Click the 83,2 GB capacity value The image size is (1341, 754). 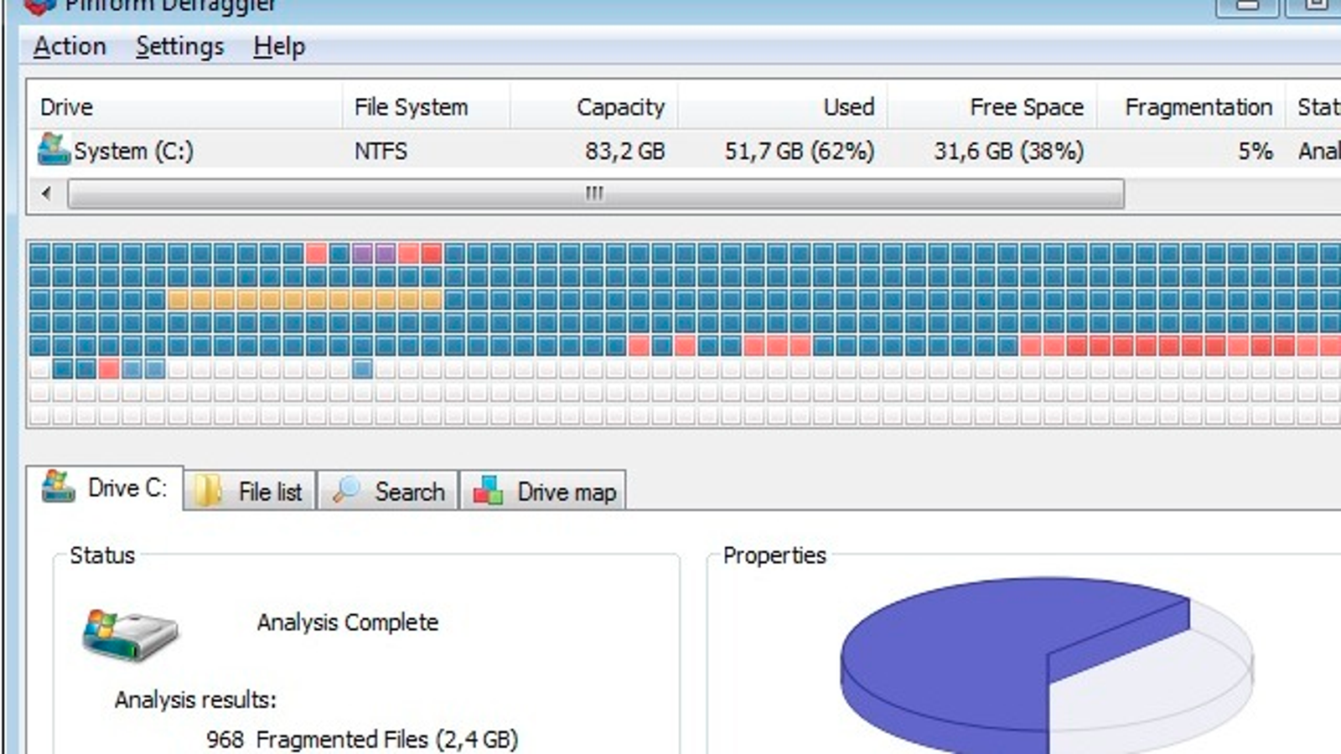tap(625, 151)
